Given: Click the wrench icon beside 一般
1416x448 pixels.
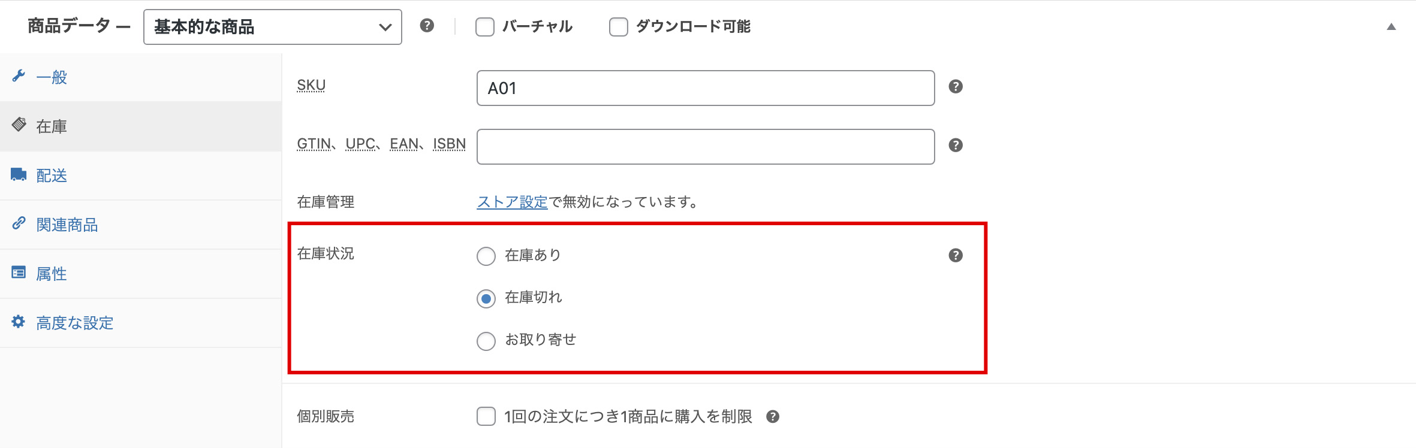Looking at the screenshot, I should click(19, 76).
